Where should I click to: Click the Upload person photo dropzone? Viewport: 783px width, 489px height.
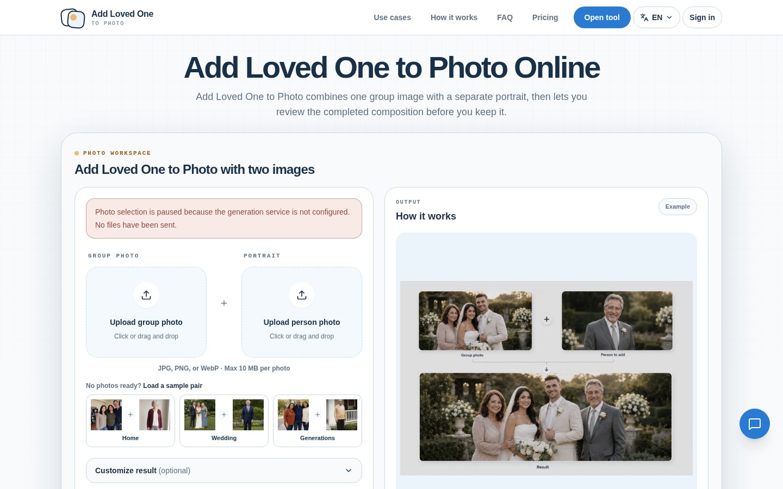[x=302, y=312]
